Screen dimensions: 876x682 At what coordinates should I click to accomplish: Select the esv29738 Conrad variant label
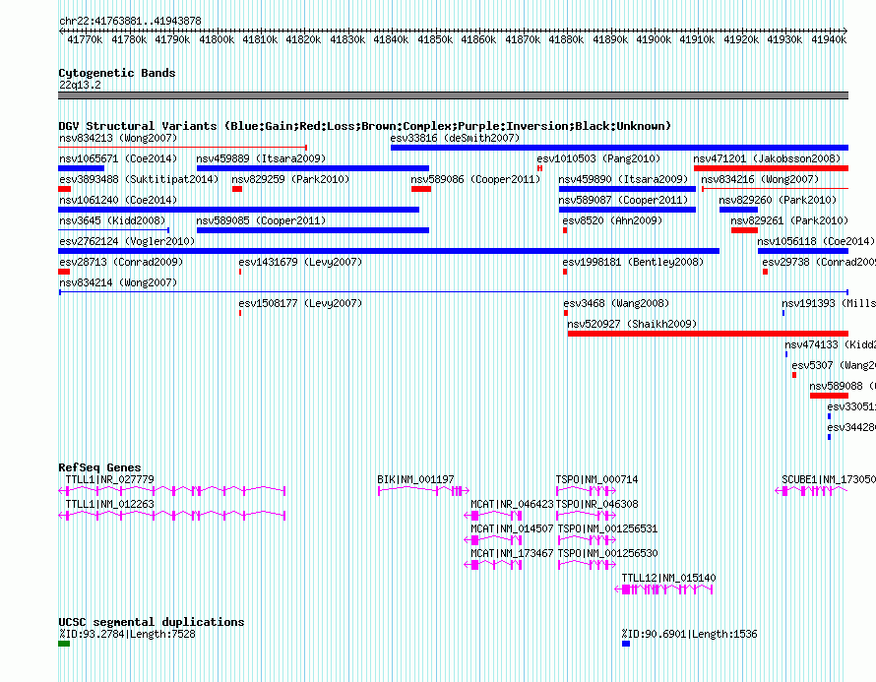coord(819,262)
